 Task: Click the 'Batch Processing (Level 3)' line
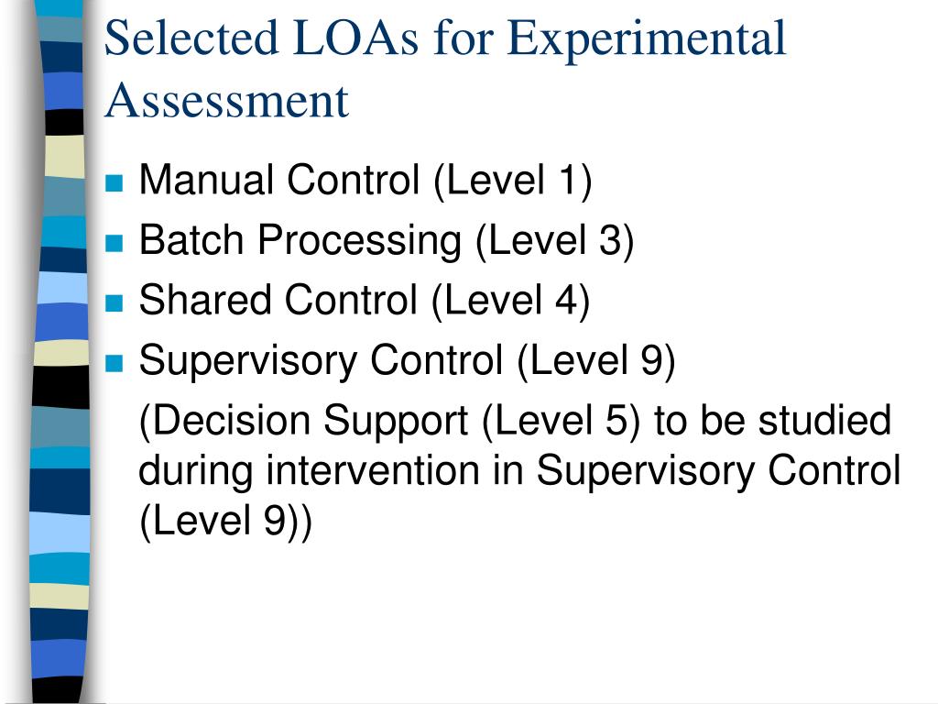(387, 241)
